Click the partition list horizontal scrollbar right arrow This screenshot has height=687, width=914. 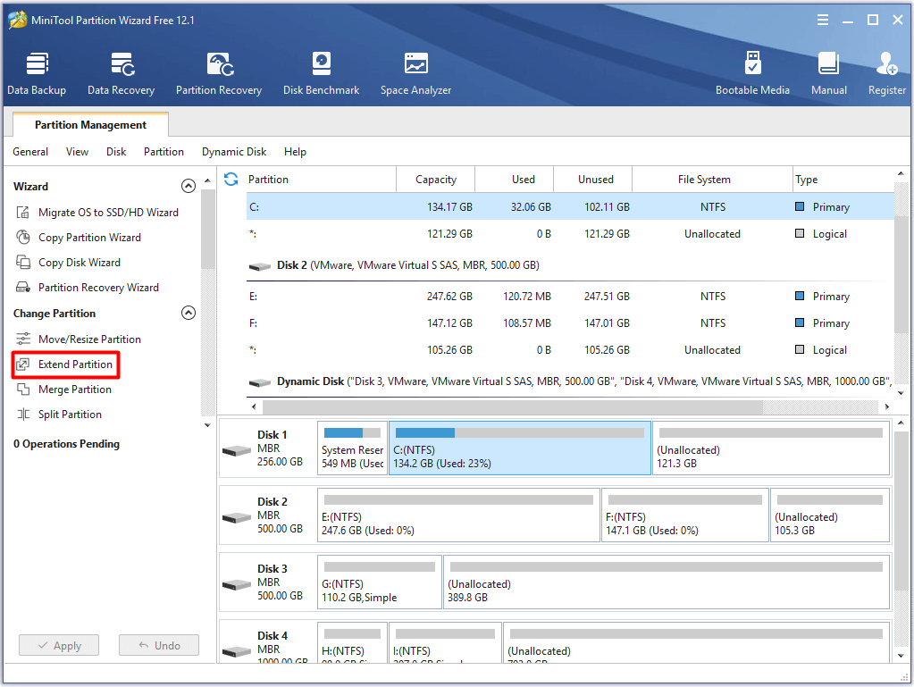click(886, 406)
